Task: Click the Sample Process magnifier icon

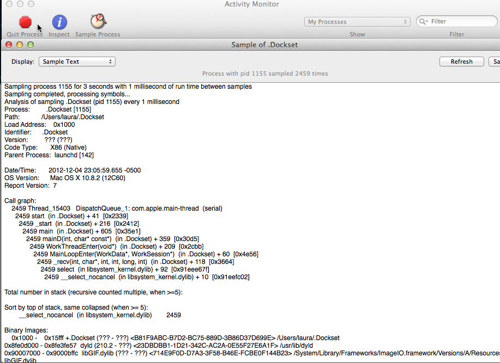Action: click(98, 21)
